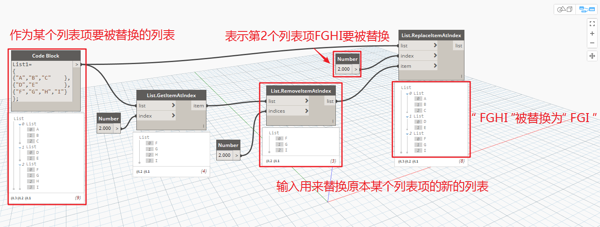The width and height of the screenshot is (600, 227).
Task: Click 2.000 value in Number node near GetItemAtIndex
Action: click(105, 128)
